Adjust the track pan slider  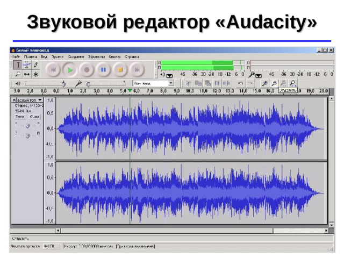pos(27,136)
